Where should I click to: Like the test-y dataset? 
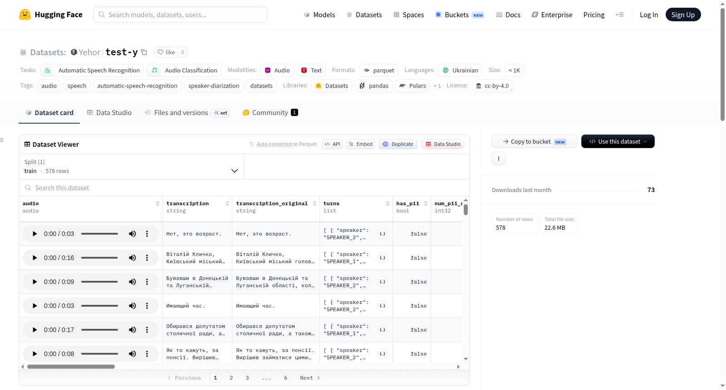click(167, 52)
